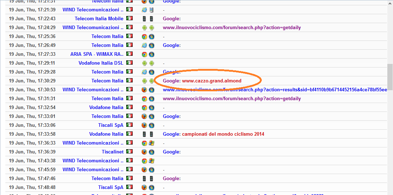
Task: Click the Chrome icon in the 17:31:31 row
Action: pyautogui.click(x=144, y=99)
